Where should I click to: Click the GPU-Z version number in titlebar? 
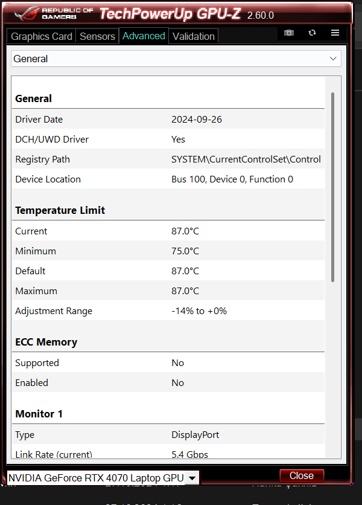[x=261, y=15]
